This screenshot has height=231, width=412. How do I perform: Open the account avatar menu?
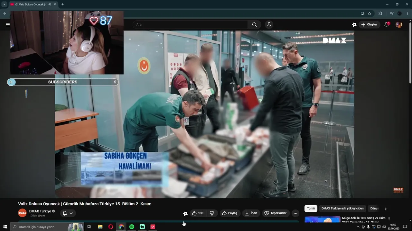(399, 24)
